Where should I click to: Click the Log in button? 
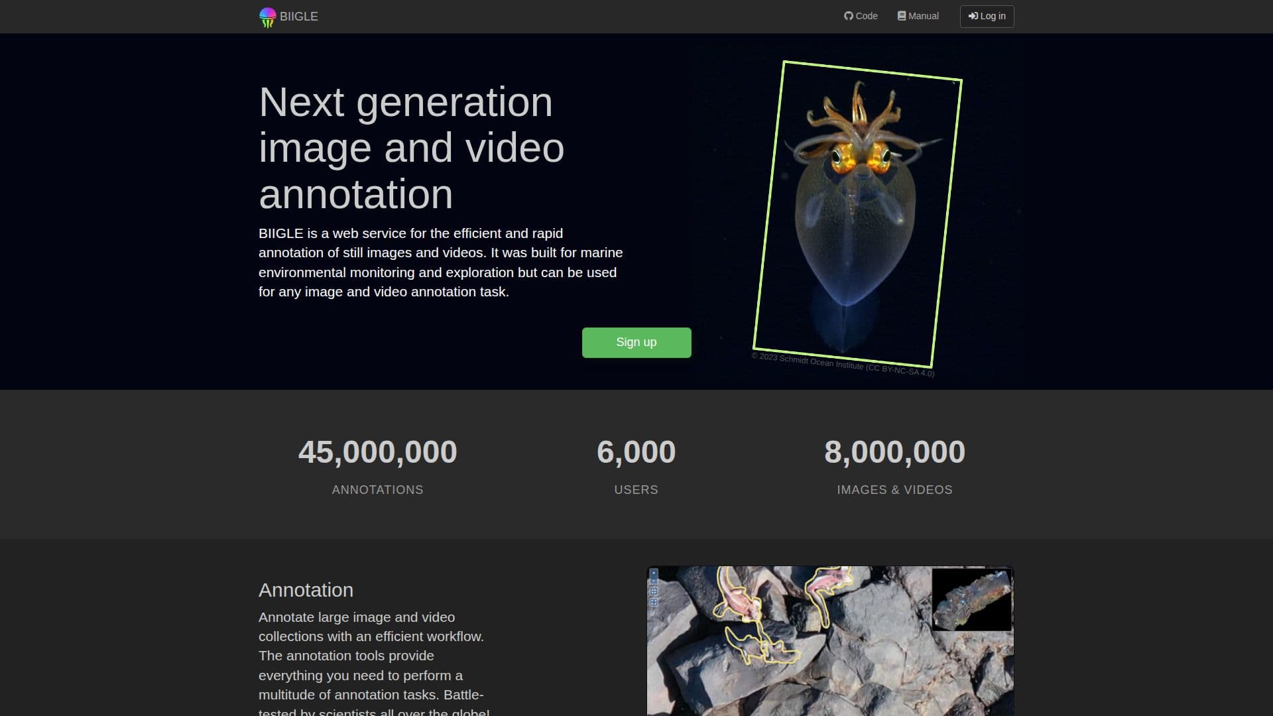987,17
